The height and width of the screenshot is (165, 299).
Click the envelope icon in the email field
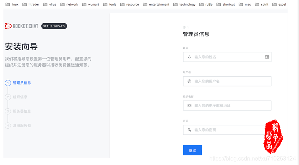coord(189,105)
